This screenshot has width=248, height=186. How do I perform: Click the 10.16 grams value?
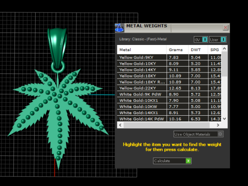click(x=175, y=119)
